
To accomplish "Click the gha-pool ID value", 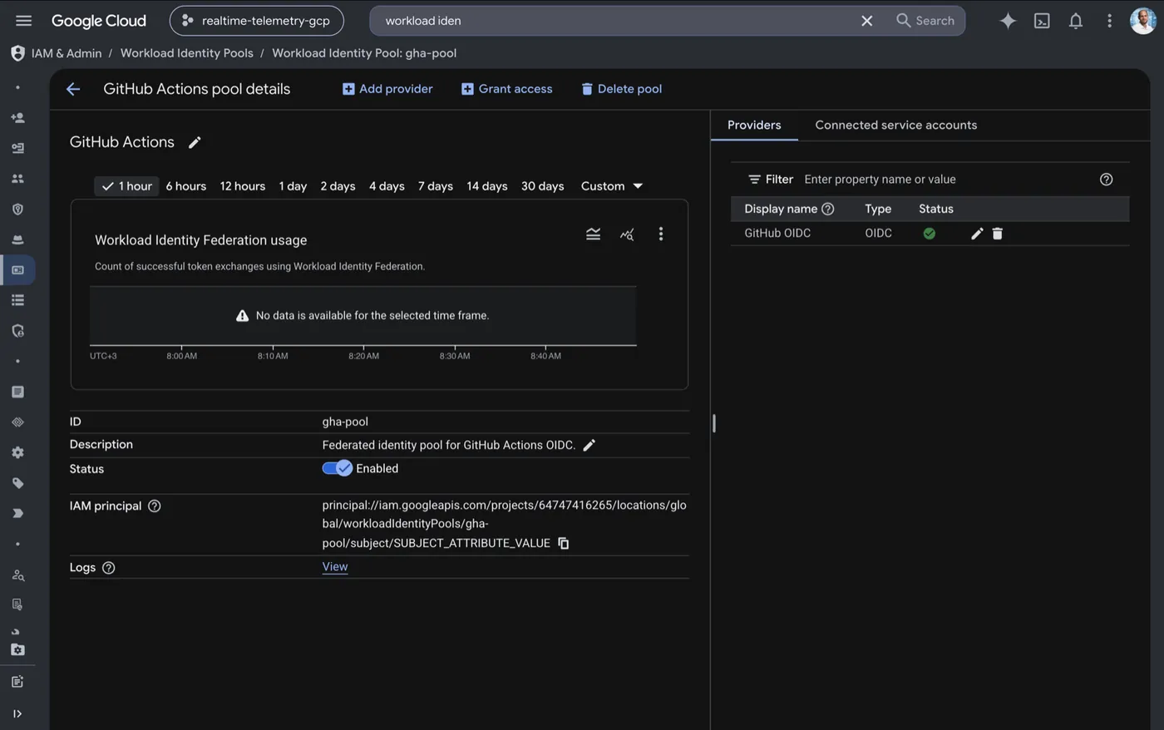I will coord(345,422).
